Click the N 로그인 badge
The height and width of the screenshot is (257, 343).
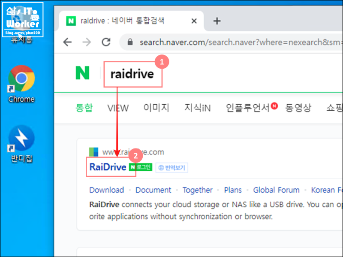pos(141,167)
